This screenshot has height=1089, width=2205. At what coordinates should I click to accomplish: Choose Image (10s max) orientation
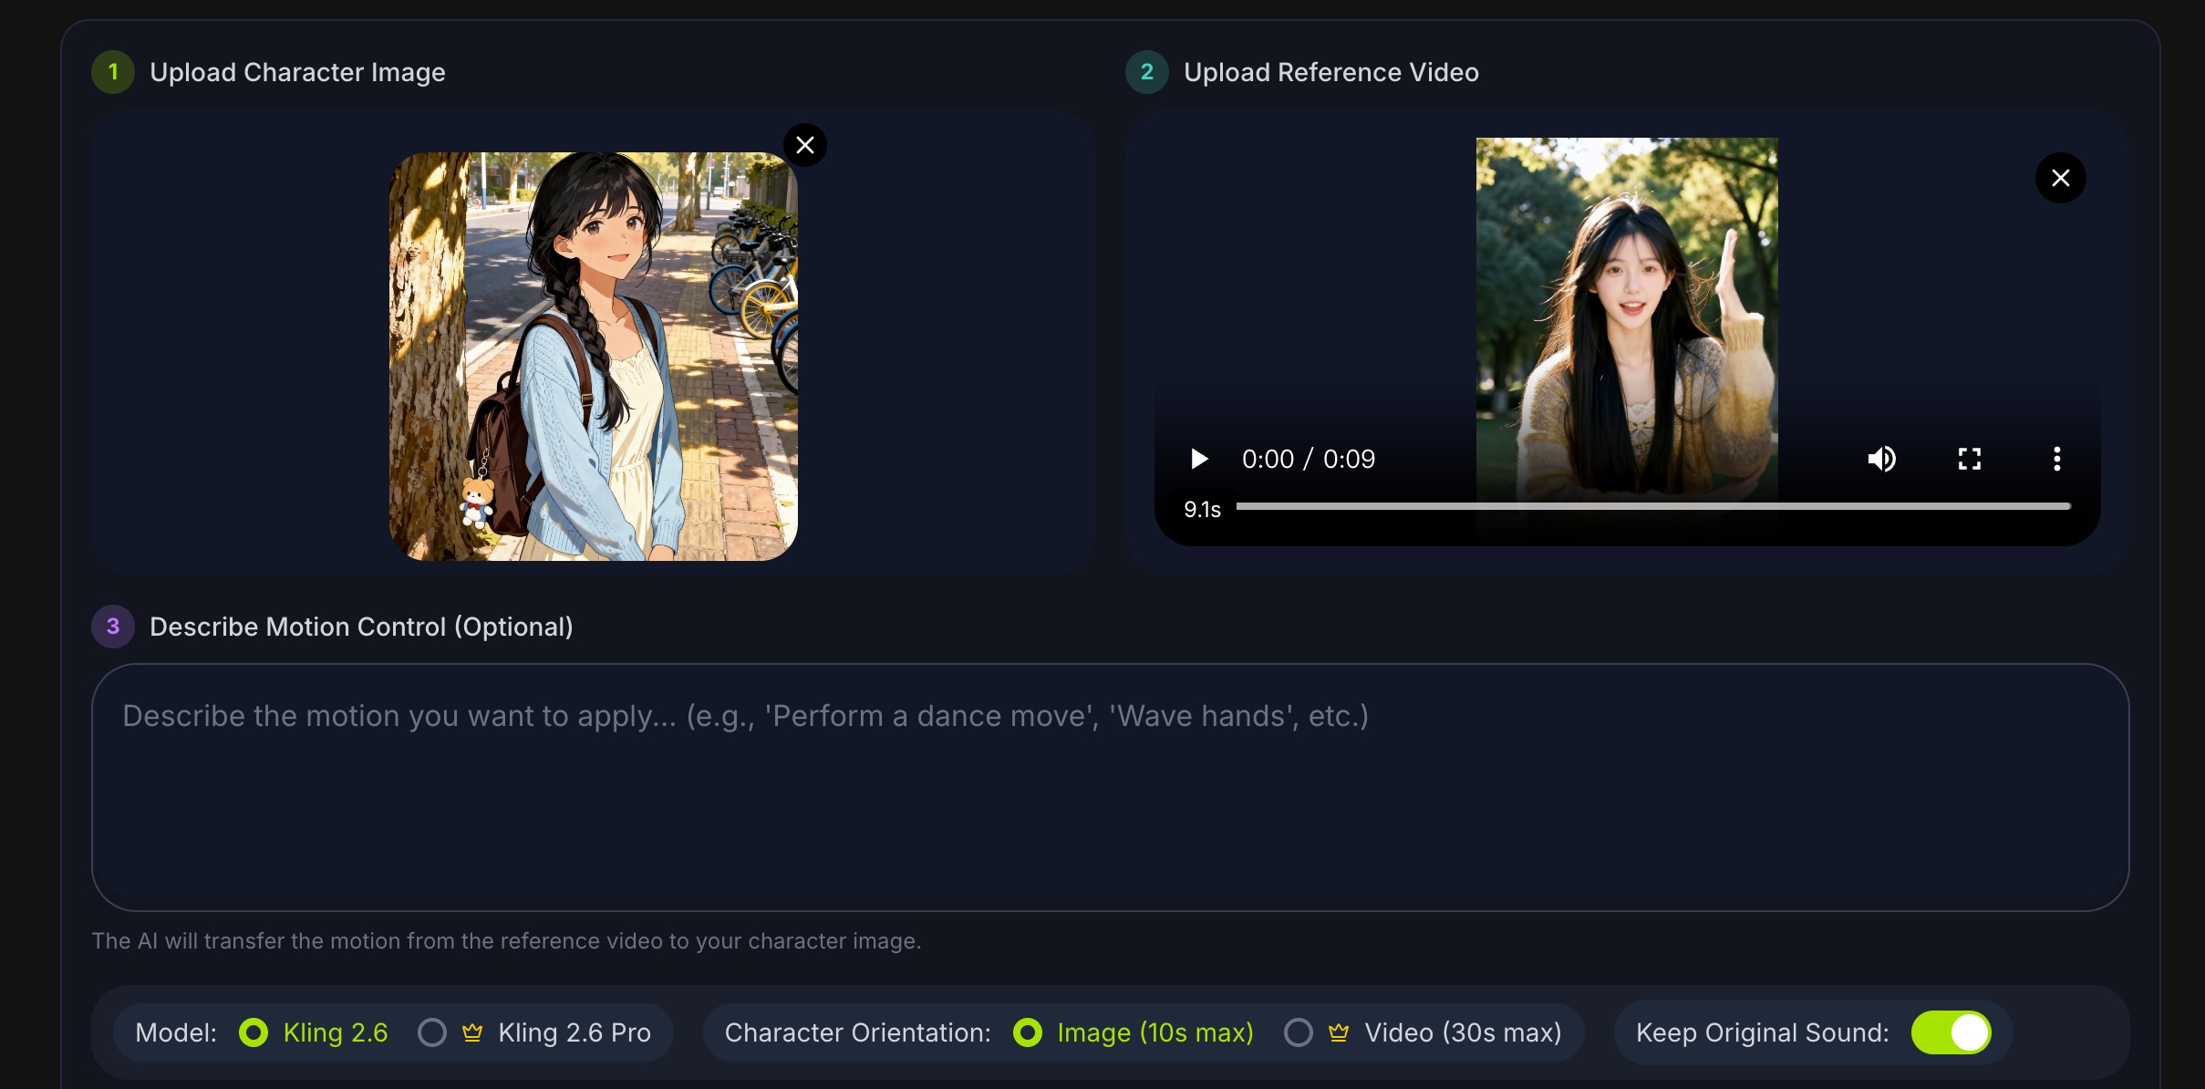point(1028,1032)
